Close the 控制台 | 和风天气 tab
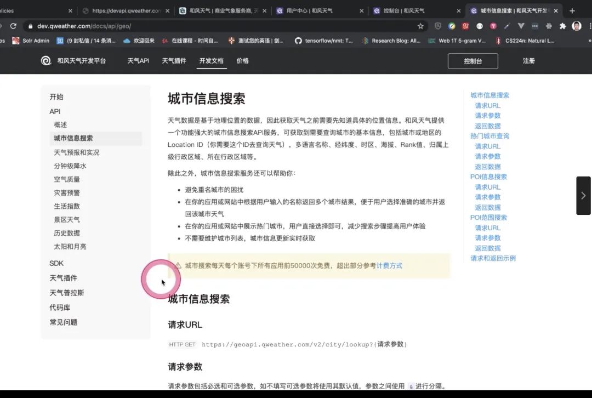The height and width of the screenshot is (398, 592). point(459,11)
